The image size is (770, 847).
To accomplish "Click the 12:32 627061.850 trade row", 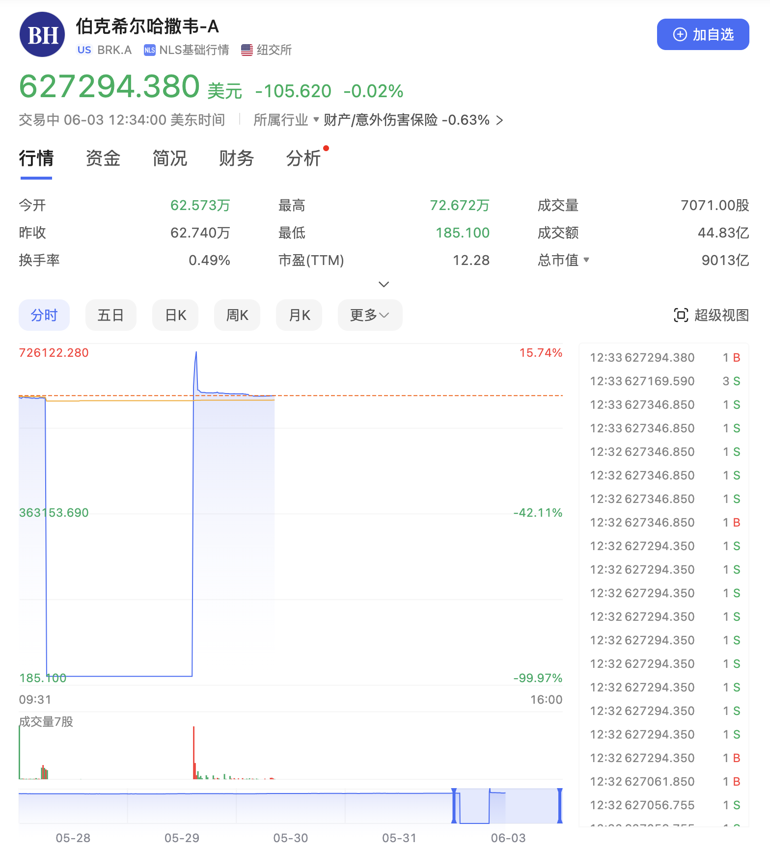I will 664,782.
